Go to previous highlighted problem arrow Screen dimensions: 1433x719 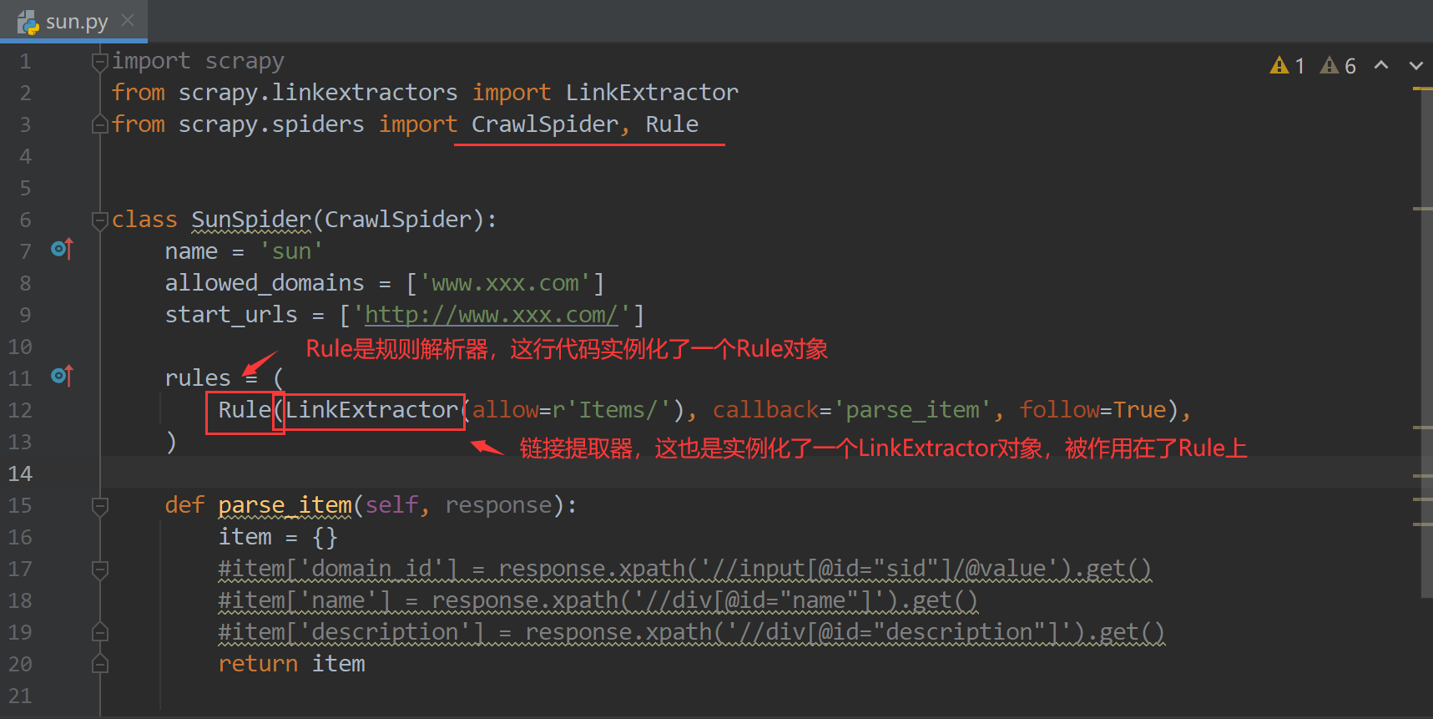[x=1381, y=64]
